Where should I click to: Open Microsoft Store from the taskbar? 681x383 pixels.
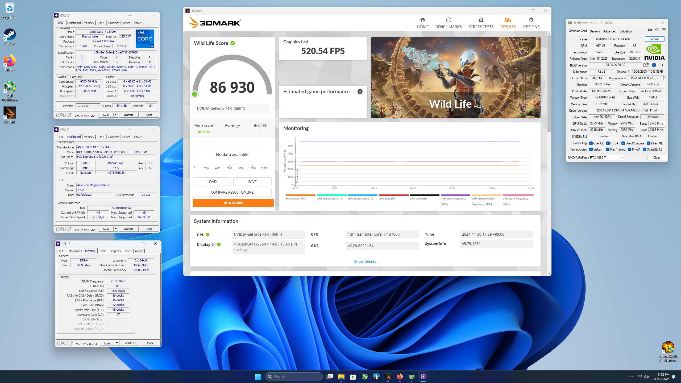(353, 377)
